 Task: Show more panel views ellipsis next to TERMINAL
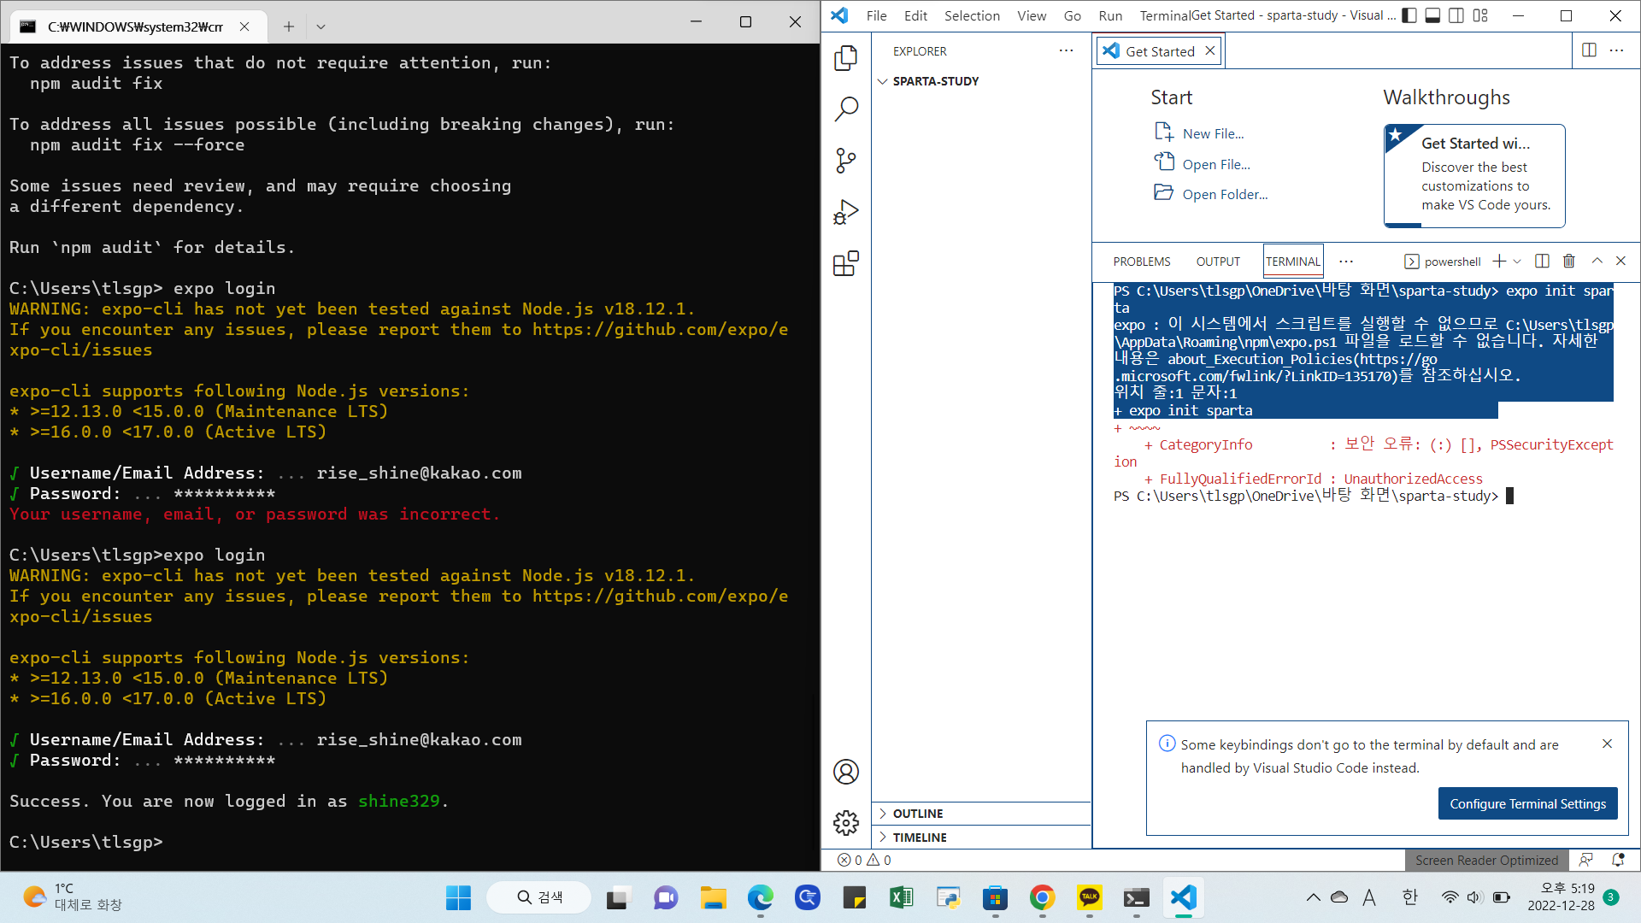click(1346, 261)
